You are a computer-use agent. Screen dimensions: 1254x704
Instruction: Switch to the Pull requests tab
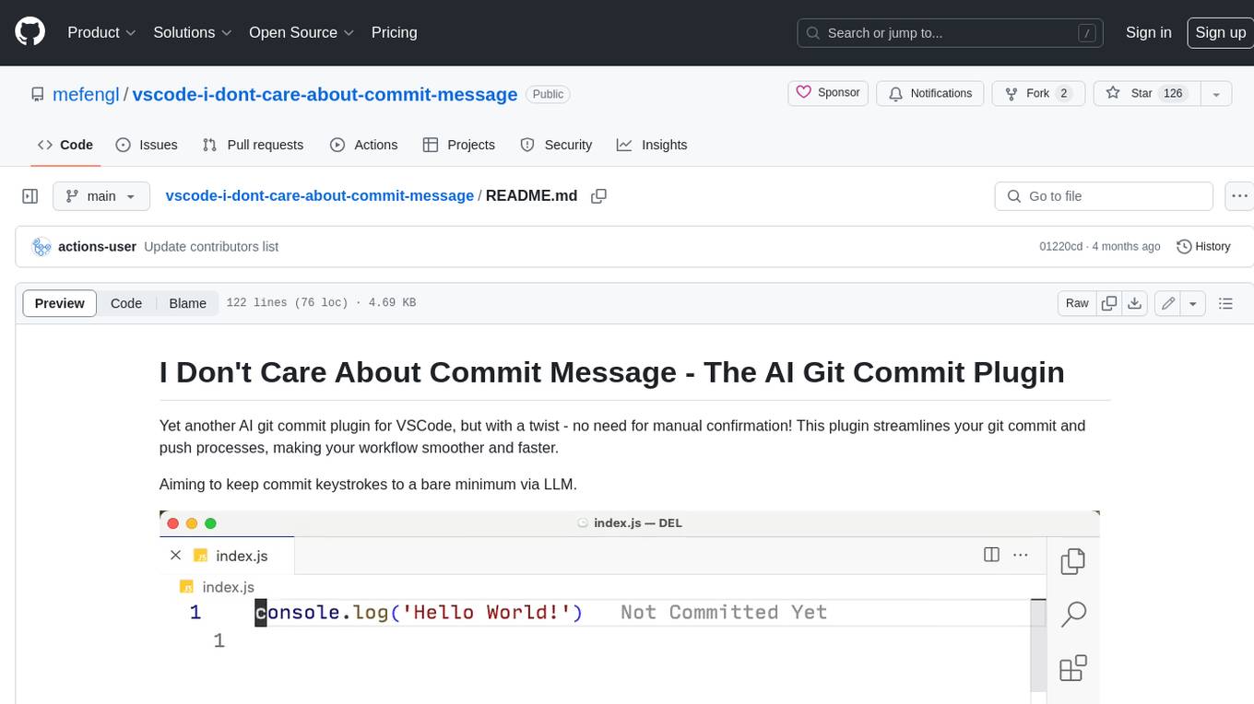tap(253, 145)
